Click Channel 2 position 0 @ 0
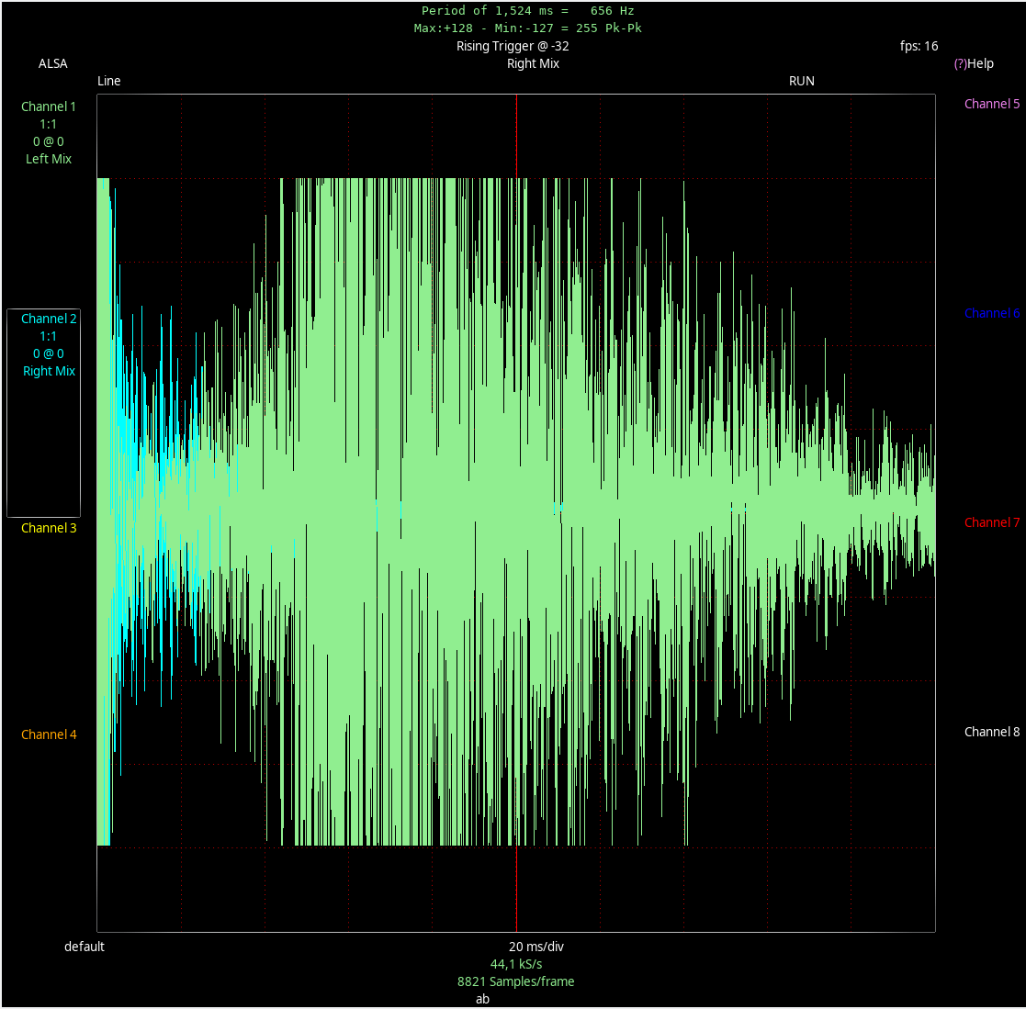The height and width of the screenshot is (1009, 1026). (49, 353)
